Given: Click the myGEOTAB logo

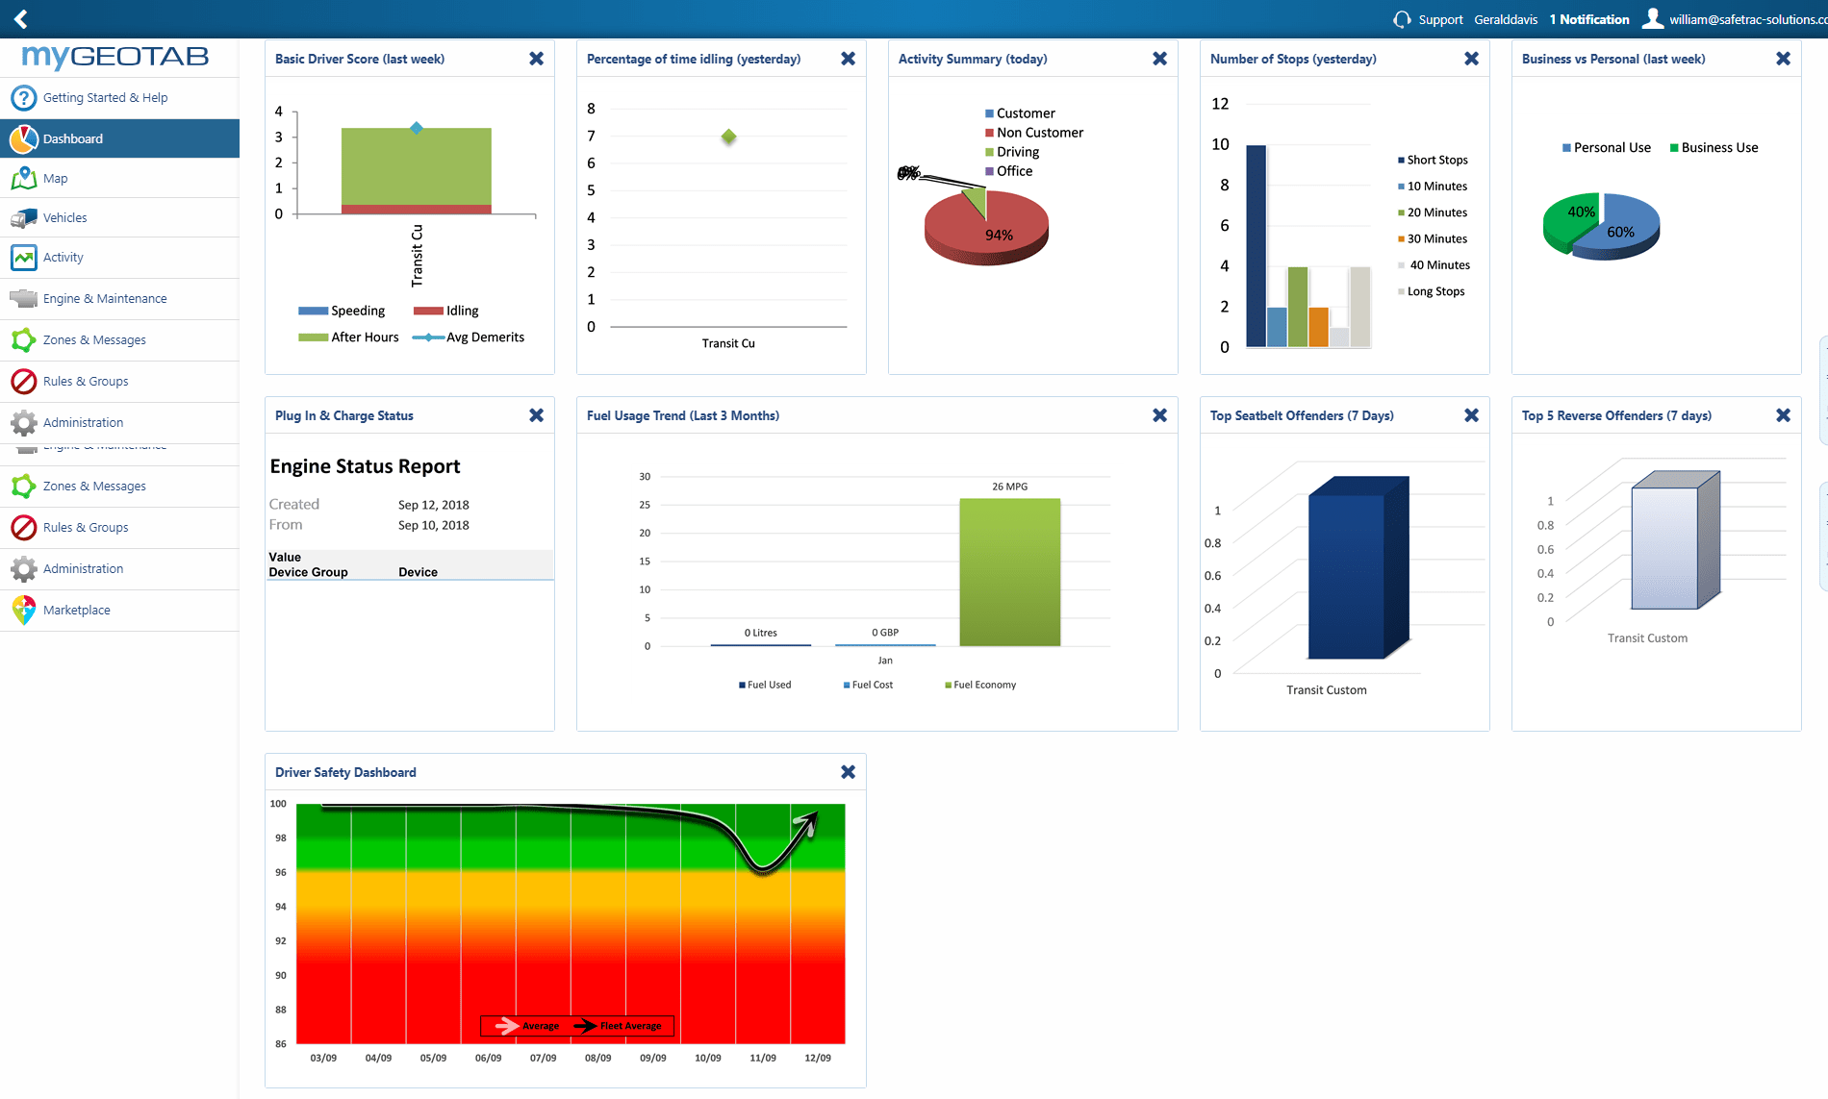Looking at the screenshot, I should coord(115,57).
